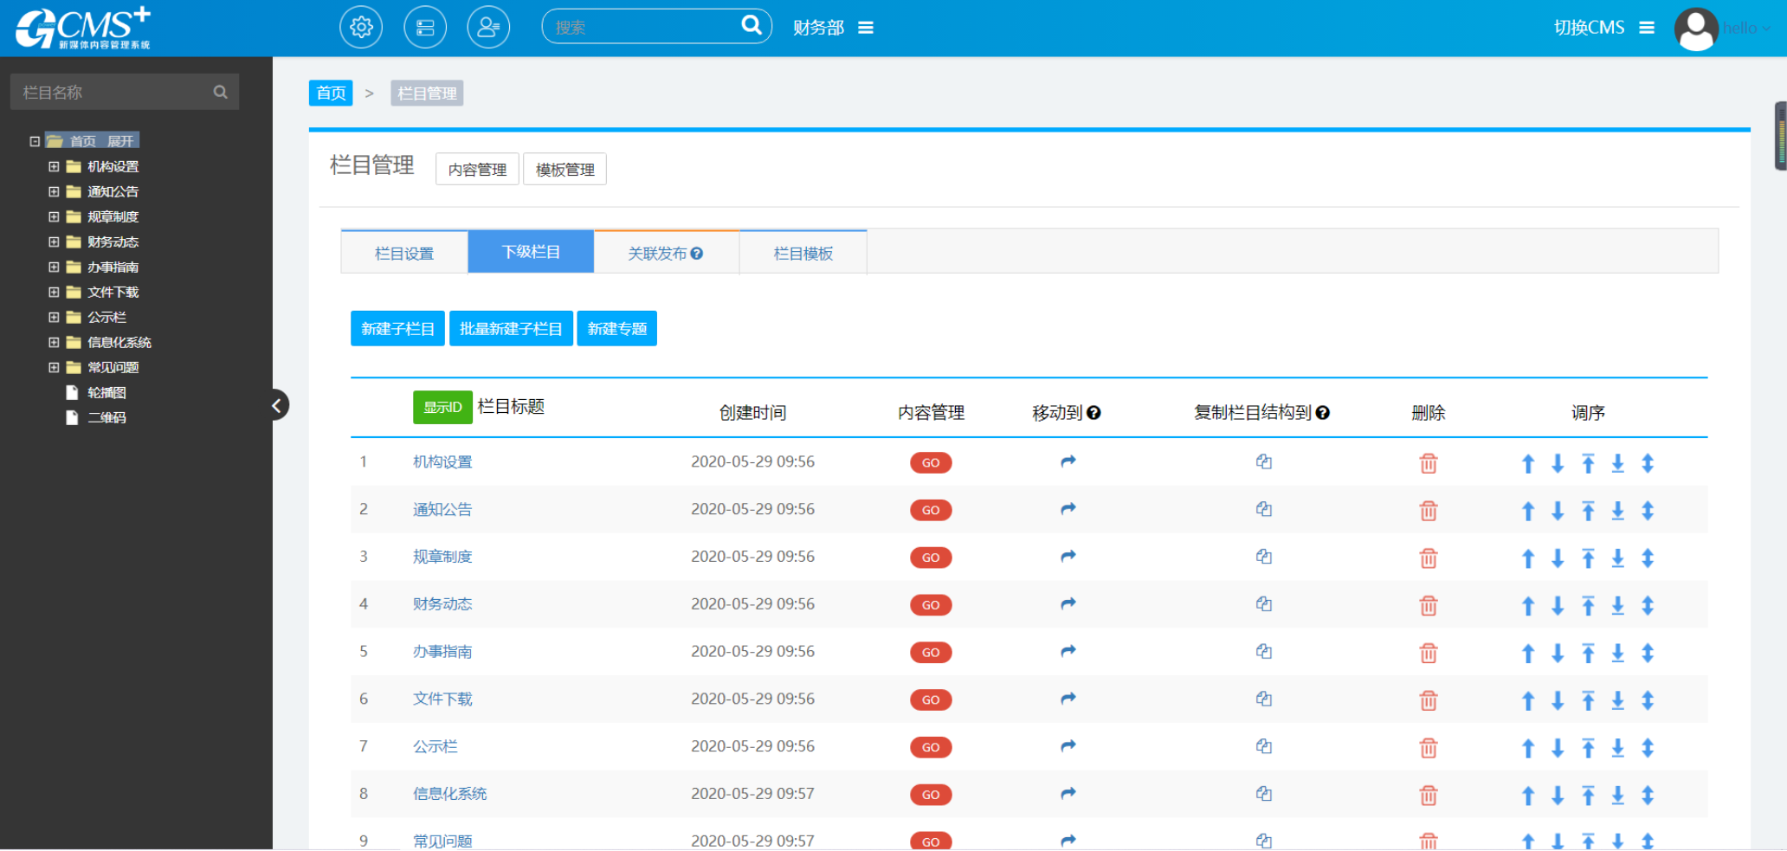This screenshot has height=851, width=1787.
Task: Move 文件下载 to the bottom
Action: [x=1617, y=700]
